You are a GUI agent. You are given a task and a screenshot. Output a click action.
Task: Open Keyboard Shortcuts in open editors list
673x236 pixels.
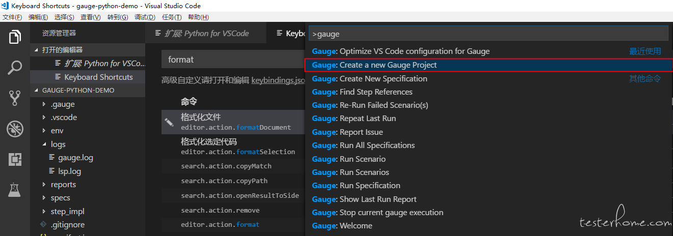(x=88, y=77)
